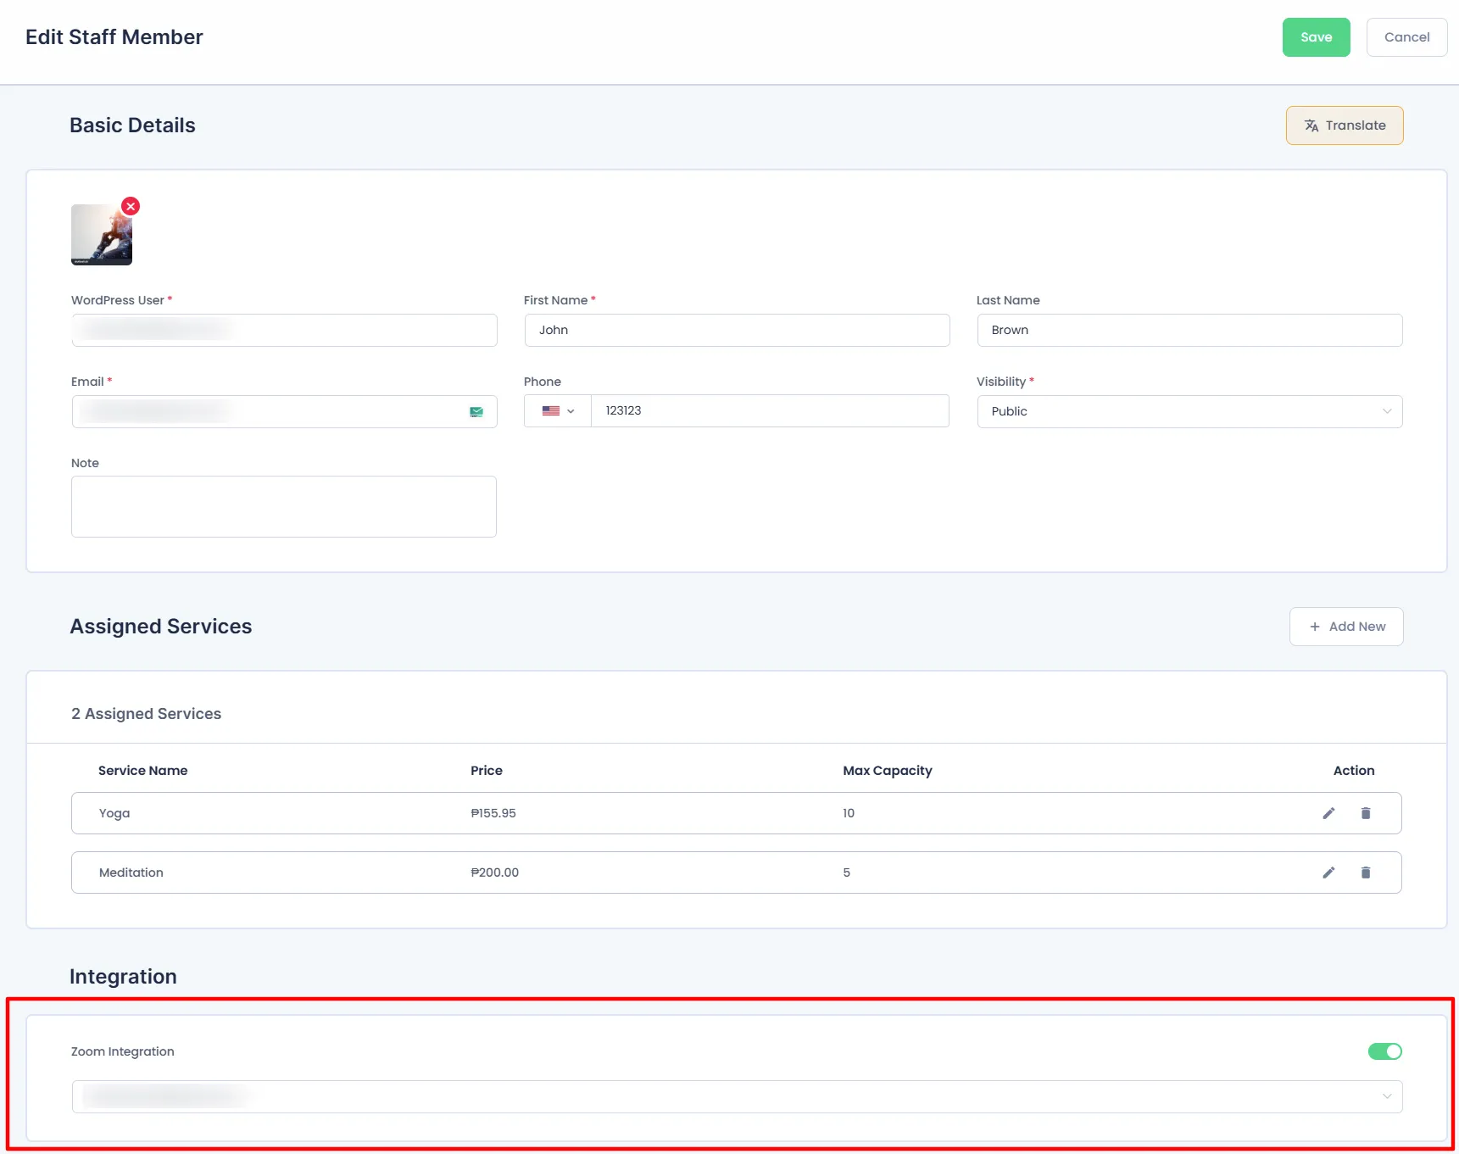This screenshot has height=1154, width=1459.
Task: Remove the staff avatar via red X icon
Action: click(x=131, y=206)
